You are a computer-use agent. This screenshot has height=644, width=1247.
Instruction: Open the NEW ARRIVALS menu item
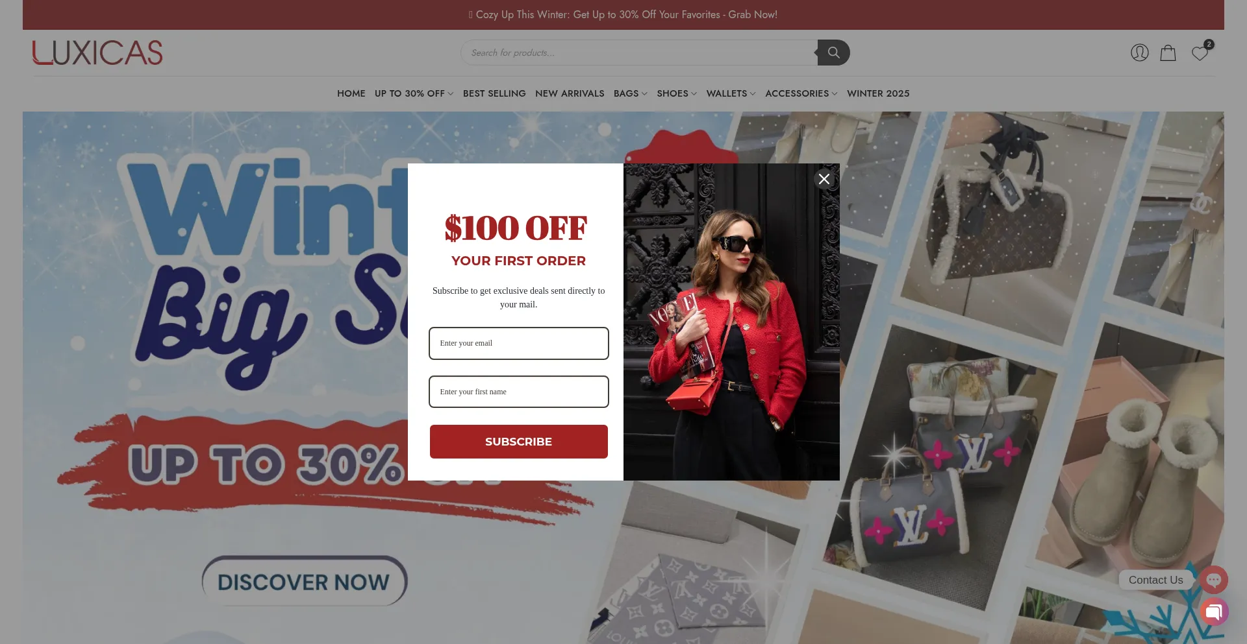point(570,93)
